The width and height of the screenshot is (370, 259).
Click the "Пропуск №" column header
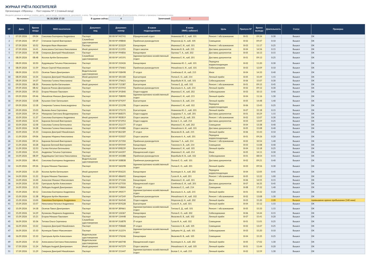pos(246,29)
